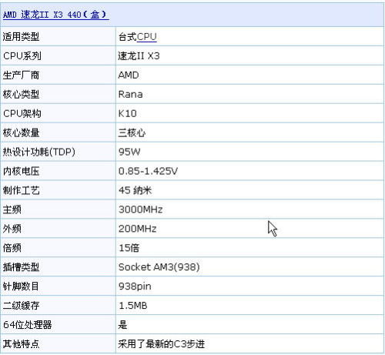Image resolution: width=385 pixels, height=355 pixels.
Task: Follow the CPU hyperlink after 台式
Action: pos(147,37)
